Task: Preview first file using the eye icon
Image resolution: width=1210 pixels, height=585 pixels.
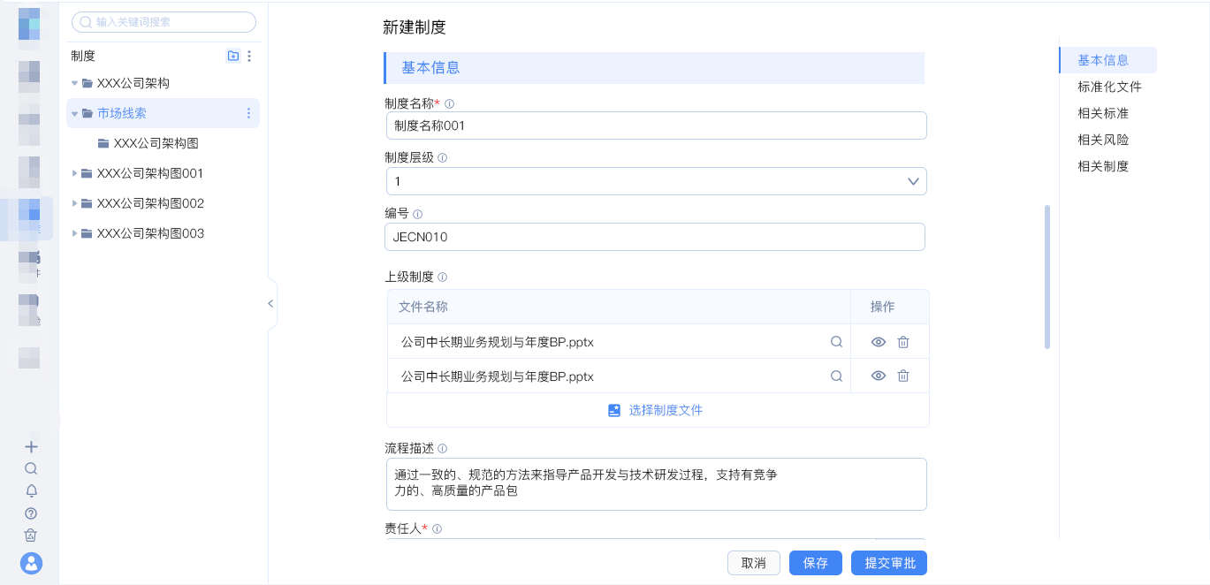Action: coord(878,342)
